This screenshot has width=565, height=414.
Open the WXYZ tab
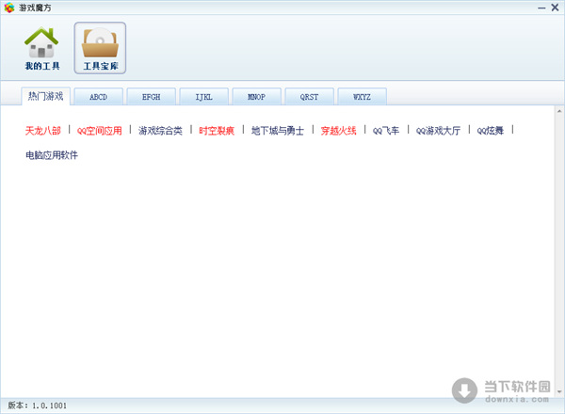[x=363, y=97]
